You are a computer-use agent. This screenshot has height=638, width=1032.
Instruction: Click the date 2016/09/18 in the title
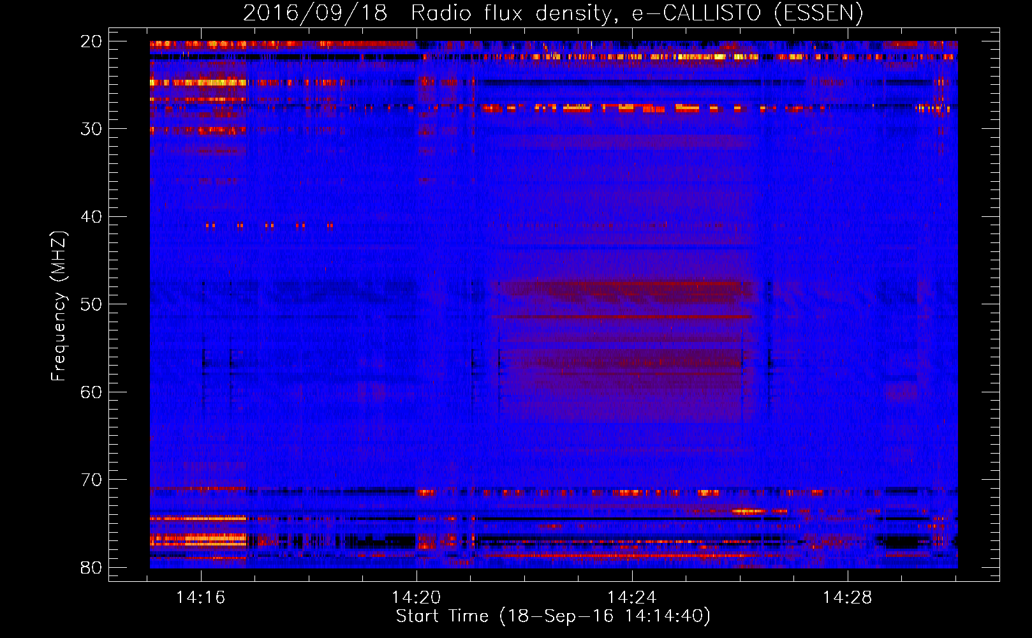[315, 13]
